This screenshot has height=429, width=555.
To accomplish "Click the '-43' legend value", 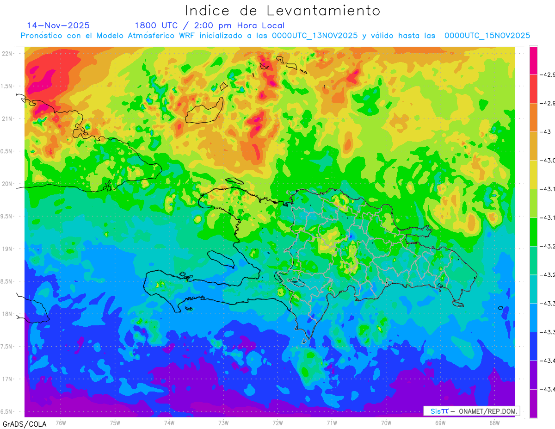I will pyautogui.click(x=546, y=132).
